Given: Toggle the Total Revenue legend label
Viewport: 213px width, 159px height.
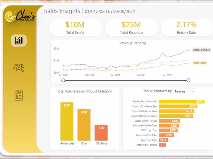Looking at the screenshot, I should coord(201,50).
